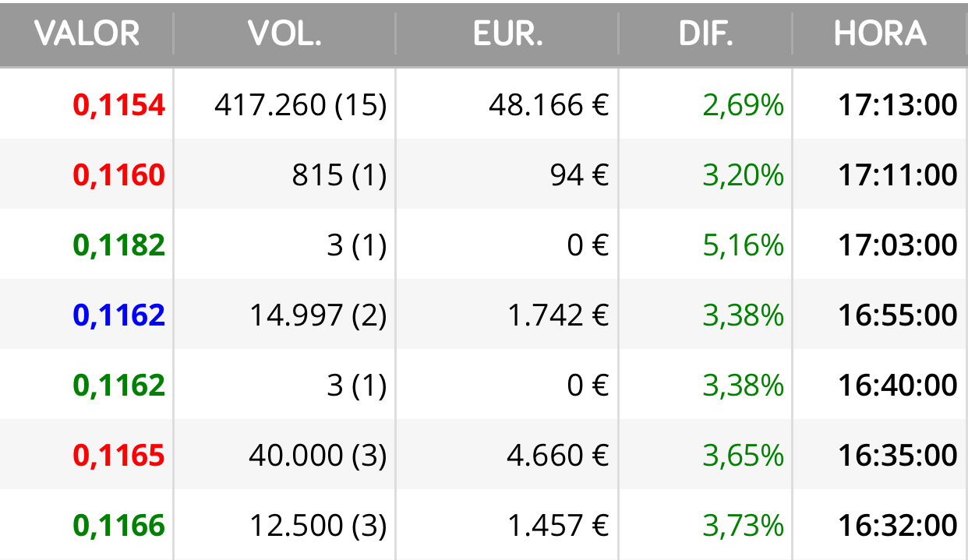Select the red 0,1165 value
The width and height of the screenshot is (968, 560).
click(x=119, y=455)
